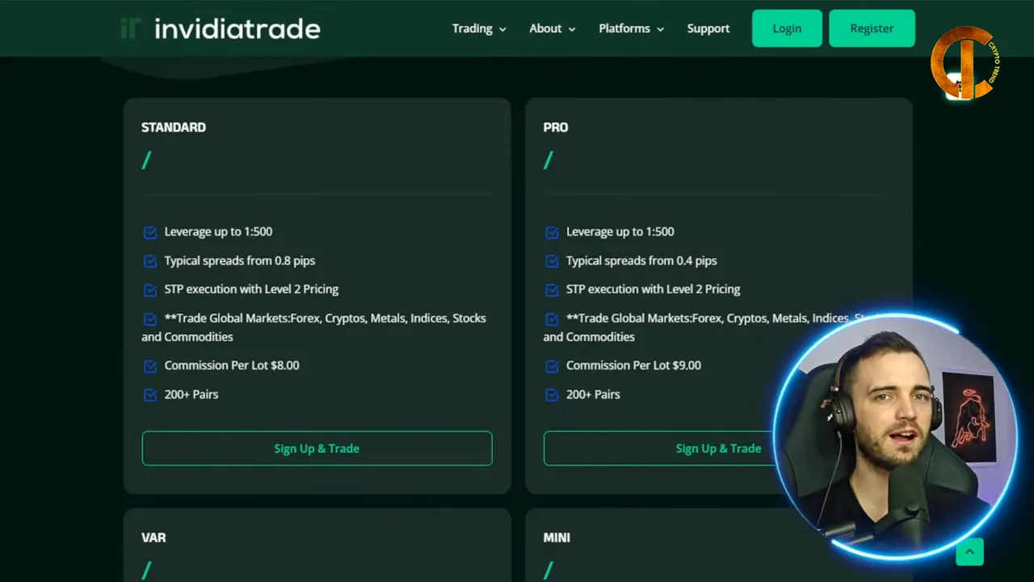1034x582 pixels.
Task: Click Pro STP execution checkmark
Action: tap(552, 290)
